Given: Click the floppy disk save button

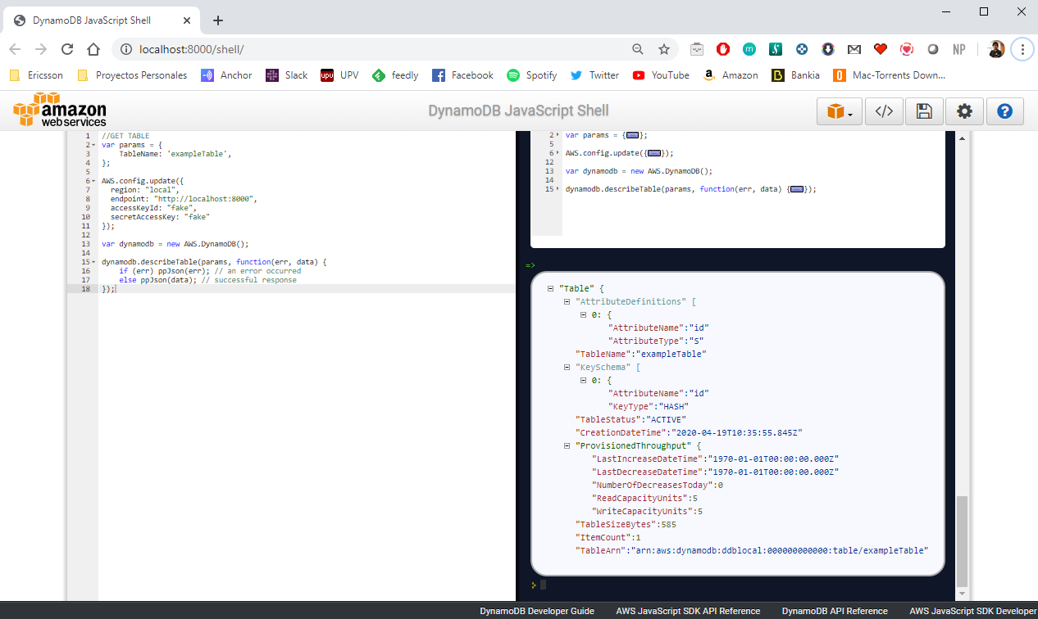Looking at the screenshot, I should [x=924, y=111].
